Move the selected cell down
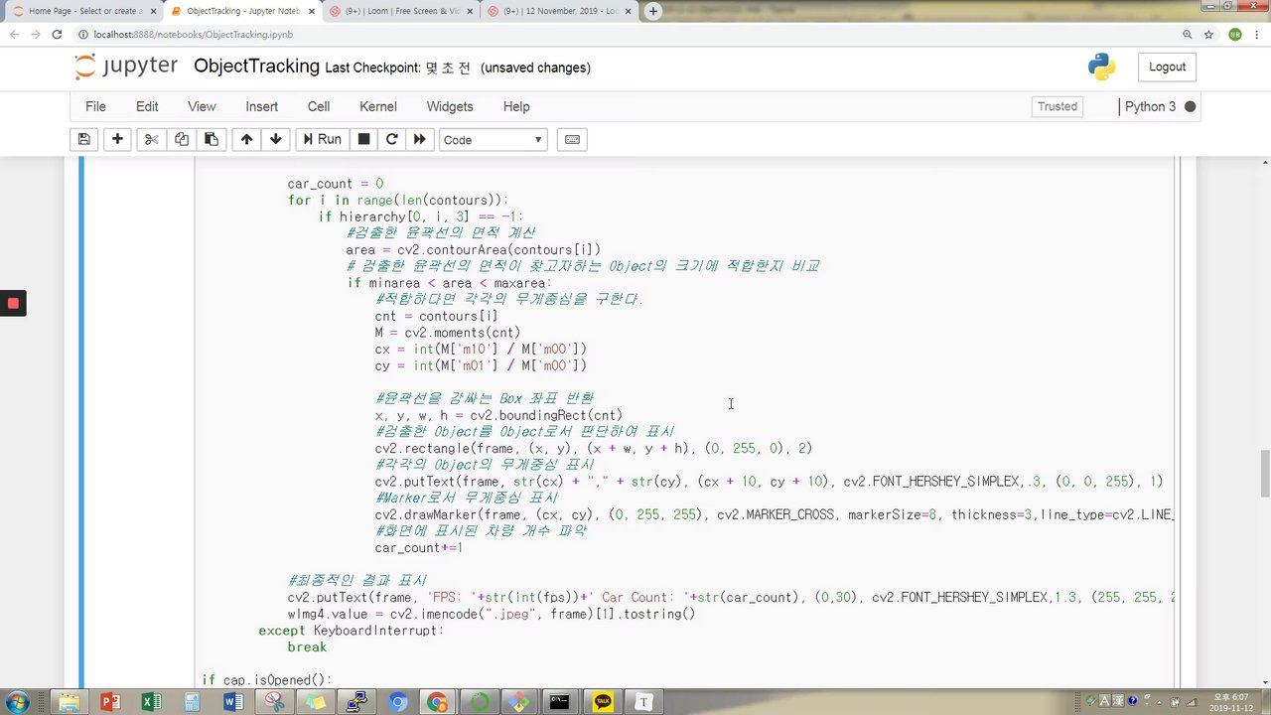The height and width of the screenshot is (715, 1271). (276, 140)
